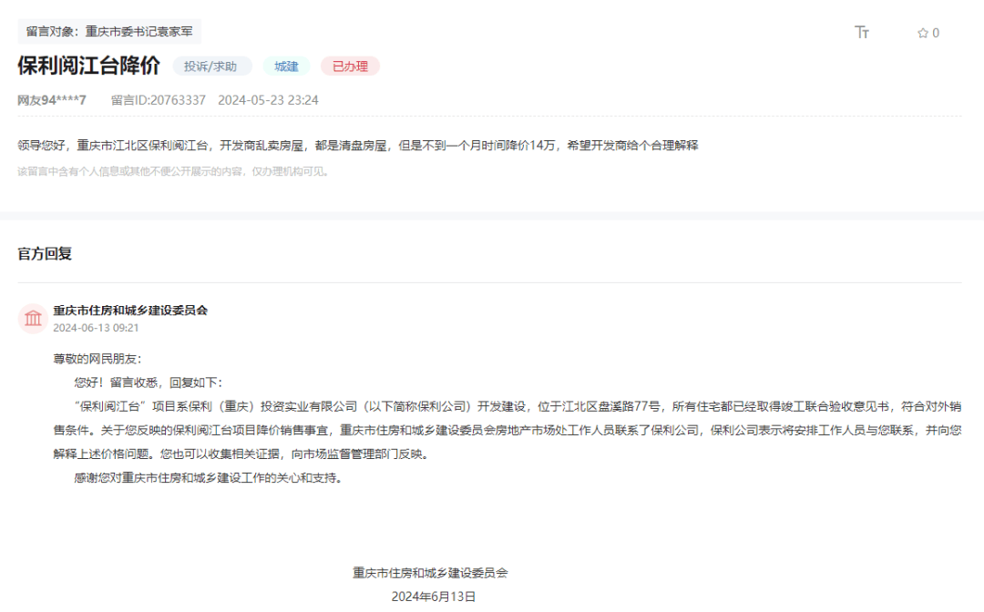Click the signature date 2024年6月13日

433,597
